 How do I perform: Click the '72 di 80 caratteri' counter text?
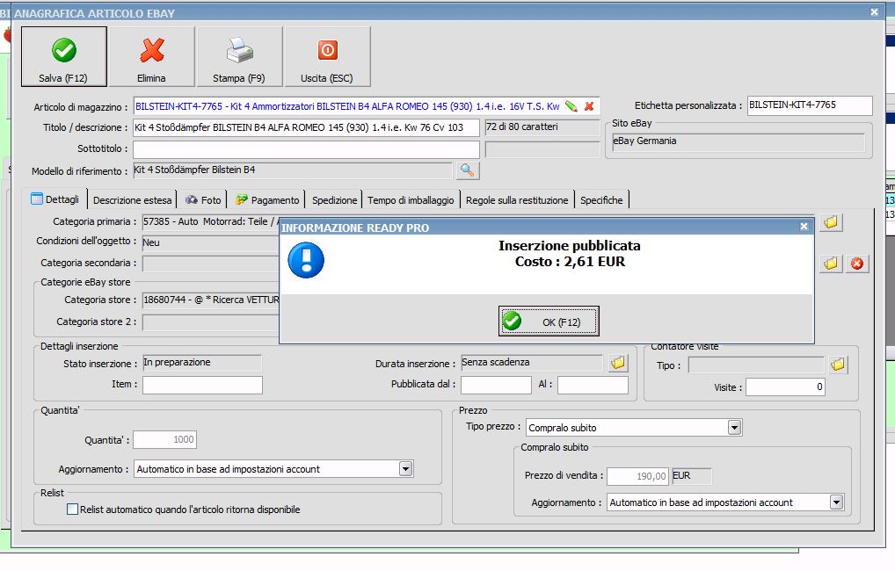click(x=522, y=126)
